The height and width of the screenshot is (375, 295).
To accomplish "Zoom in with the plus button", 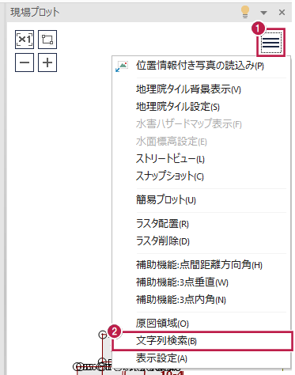I will [x=47, y=62].
